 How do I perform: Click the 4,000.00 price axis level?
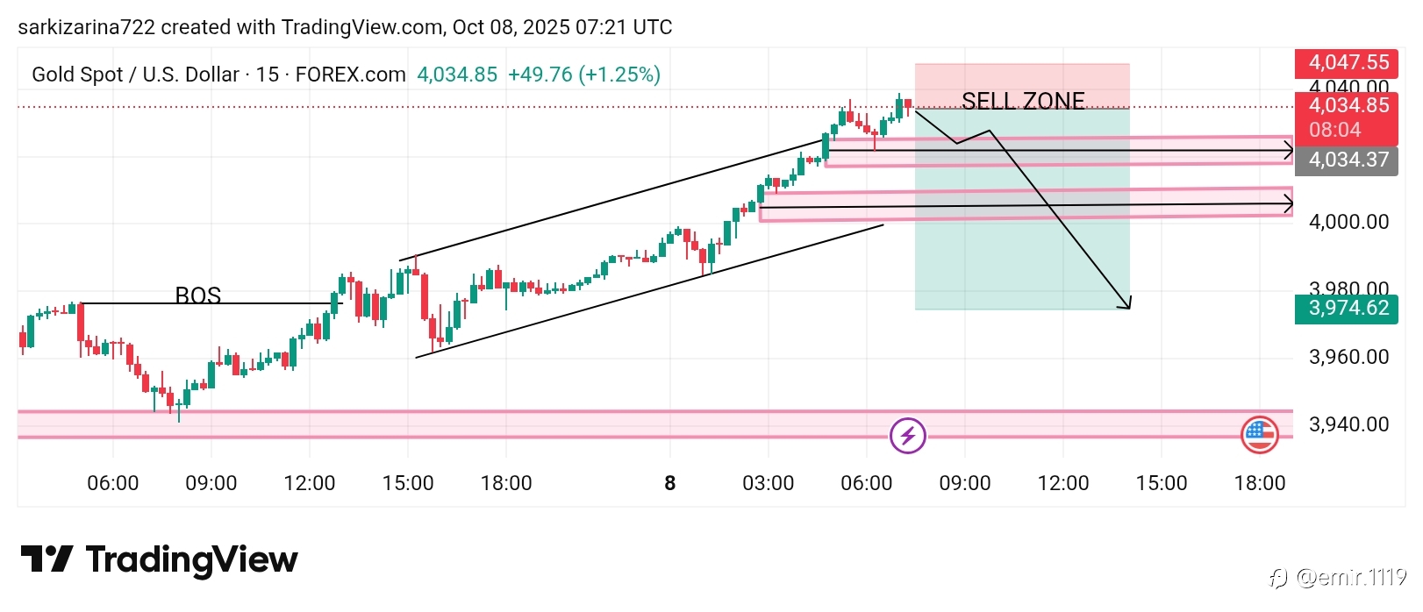click(1348, 223)
